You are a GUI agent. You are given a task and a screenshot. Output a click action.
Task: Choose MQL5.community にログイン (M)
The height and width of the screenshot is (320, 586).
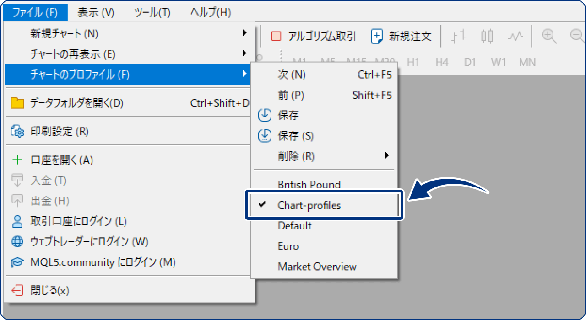coord(129,262)
